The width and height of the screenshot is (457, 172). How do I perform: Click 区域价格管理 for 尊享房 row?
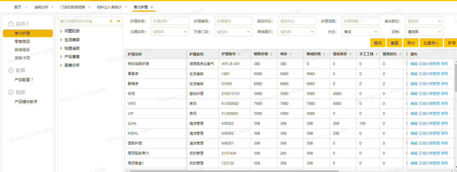(x=429, y=74)
